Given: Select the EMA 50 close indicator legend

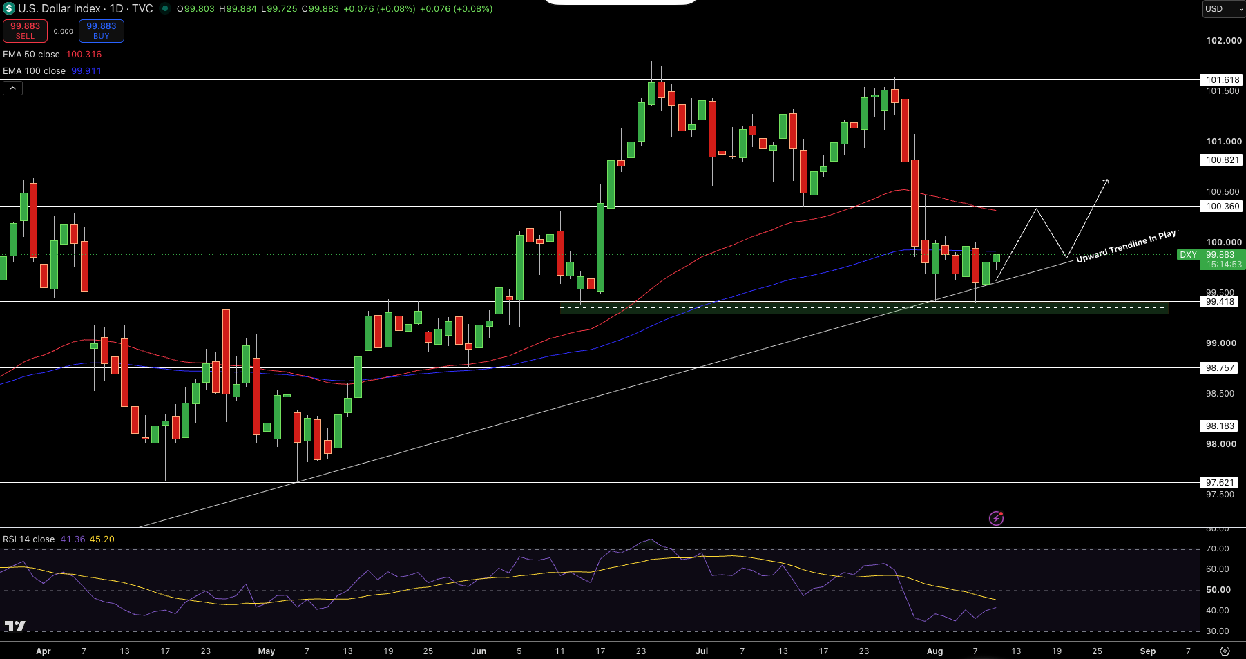Looking at the screenshot, I should pyautogui.click(x=31, y=55).
